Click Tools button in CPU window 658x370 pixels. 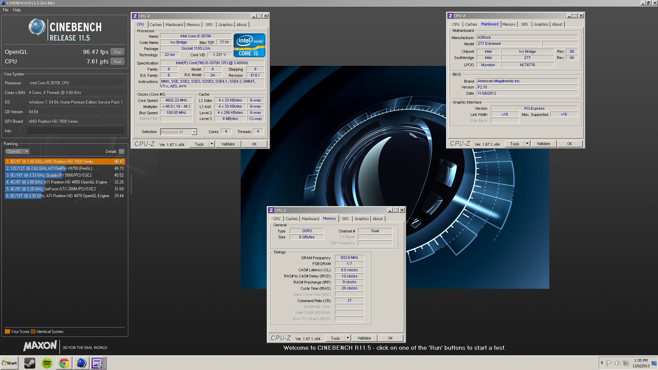click(x=199, y=144)
